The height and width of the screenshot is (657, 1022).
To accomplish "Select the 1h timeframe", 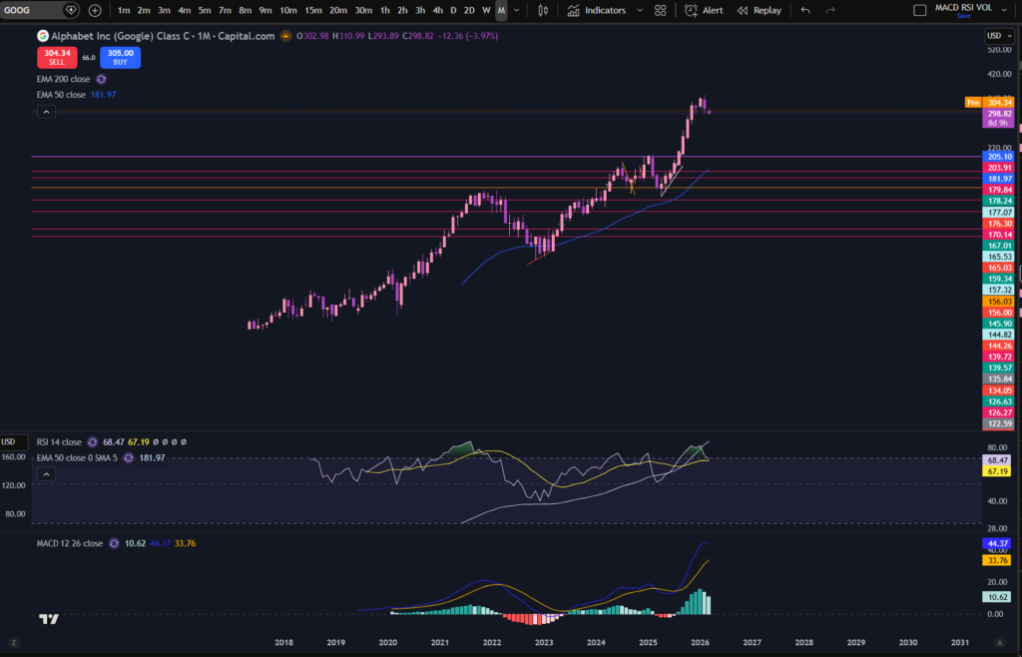I will (384, 10).
